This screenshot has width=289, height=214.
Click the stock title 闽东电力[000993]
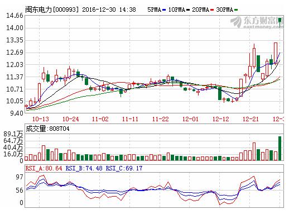52,9
